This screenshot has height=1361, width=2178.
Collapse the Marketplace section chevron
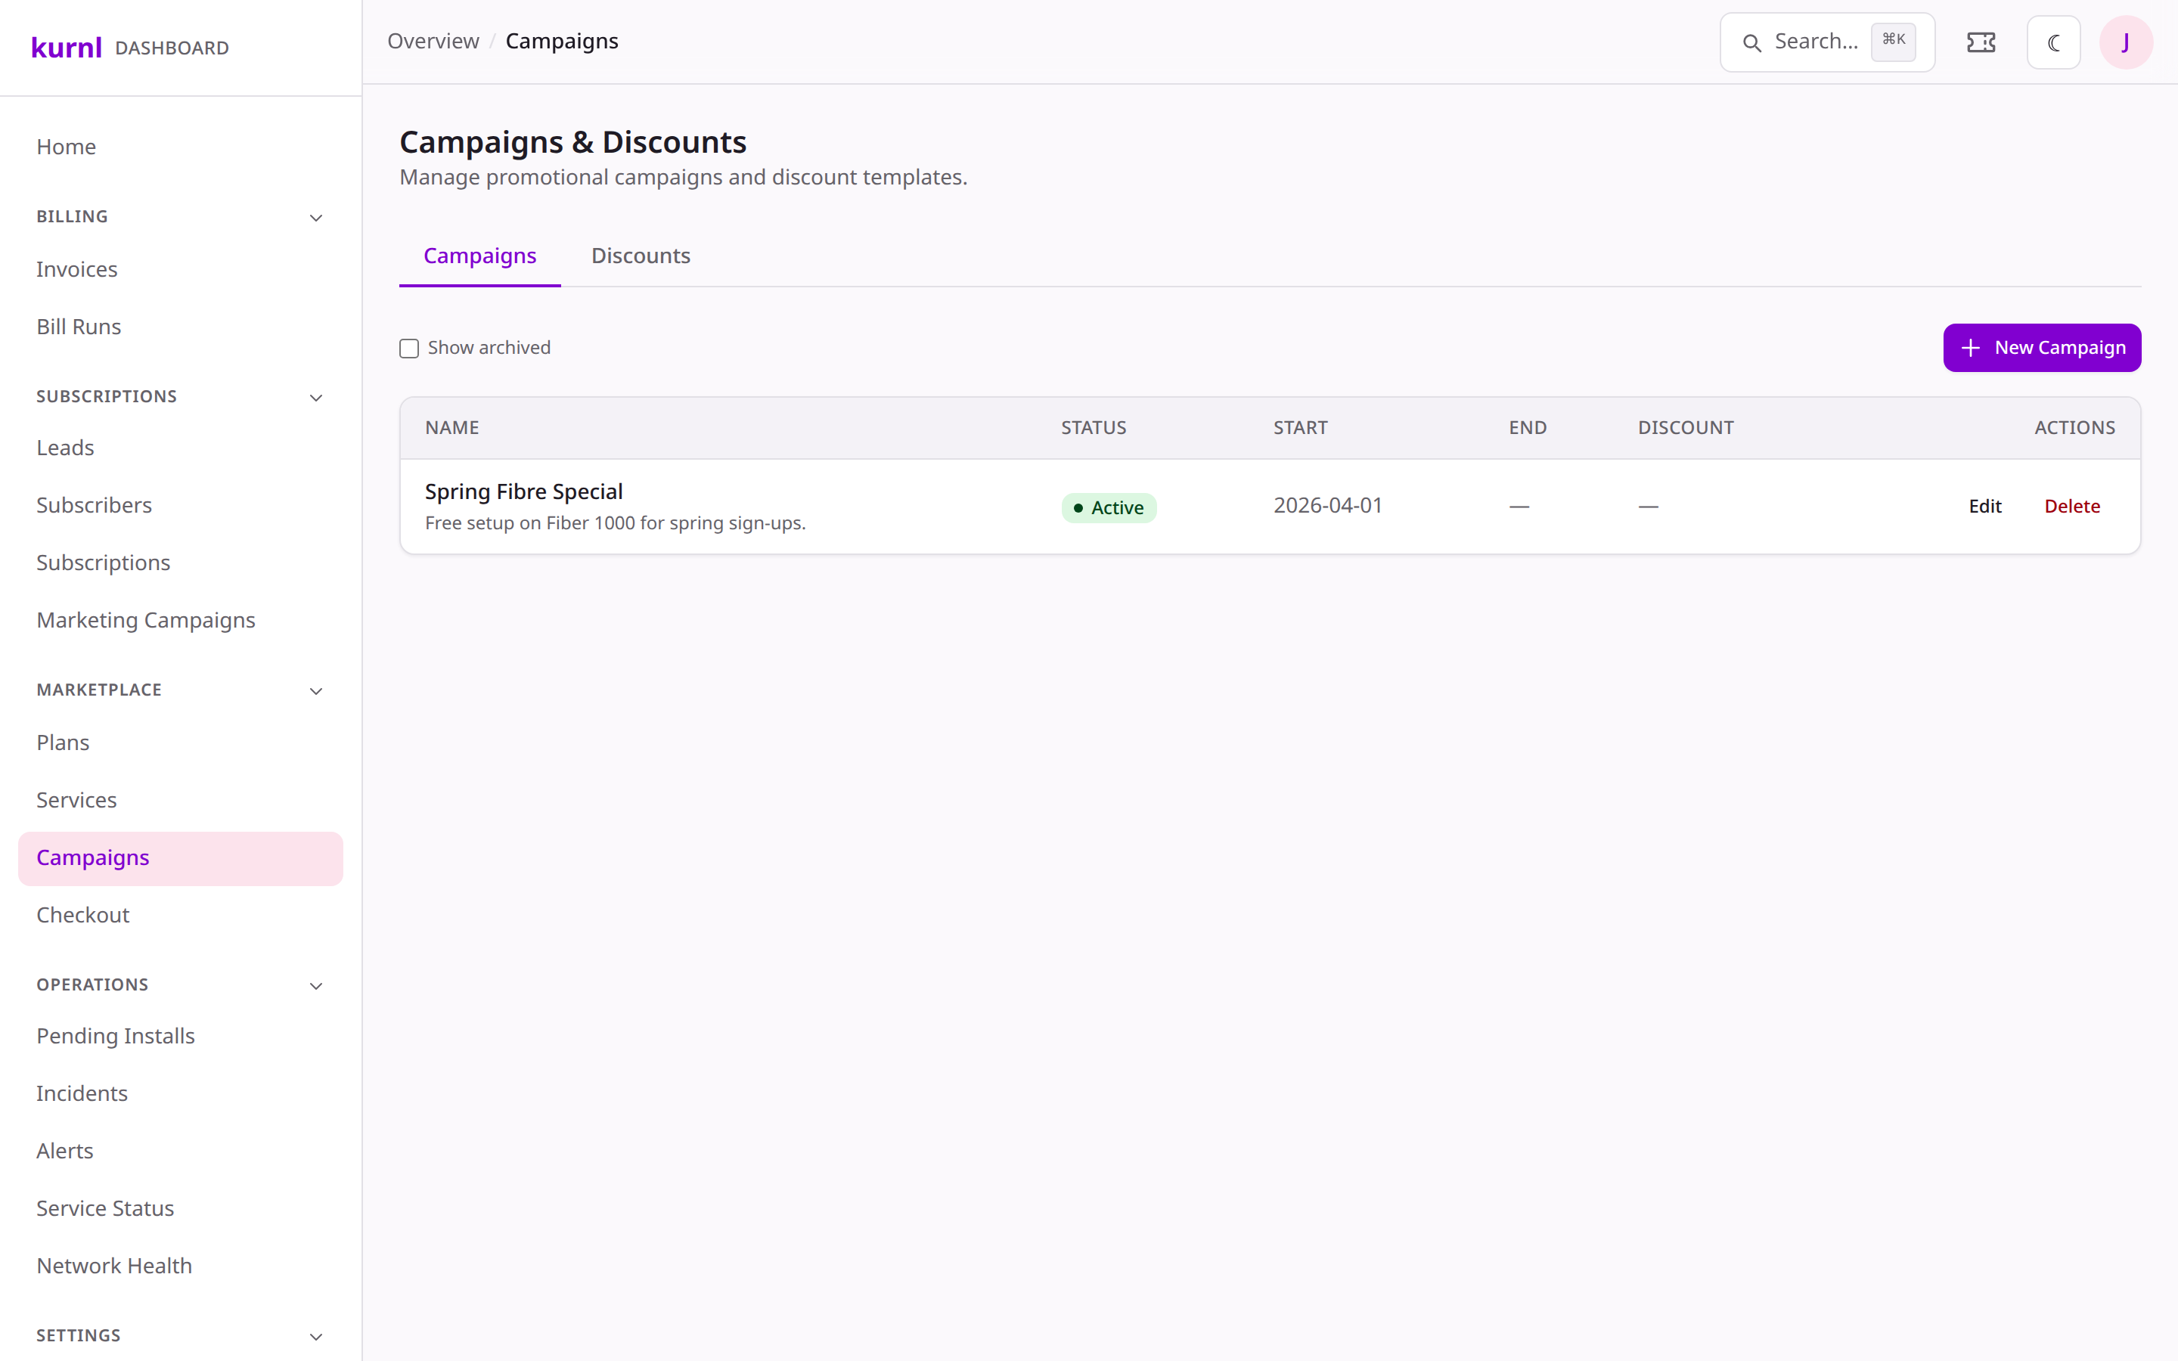point(316,691)
